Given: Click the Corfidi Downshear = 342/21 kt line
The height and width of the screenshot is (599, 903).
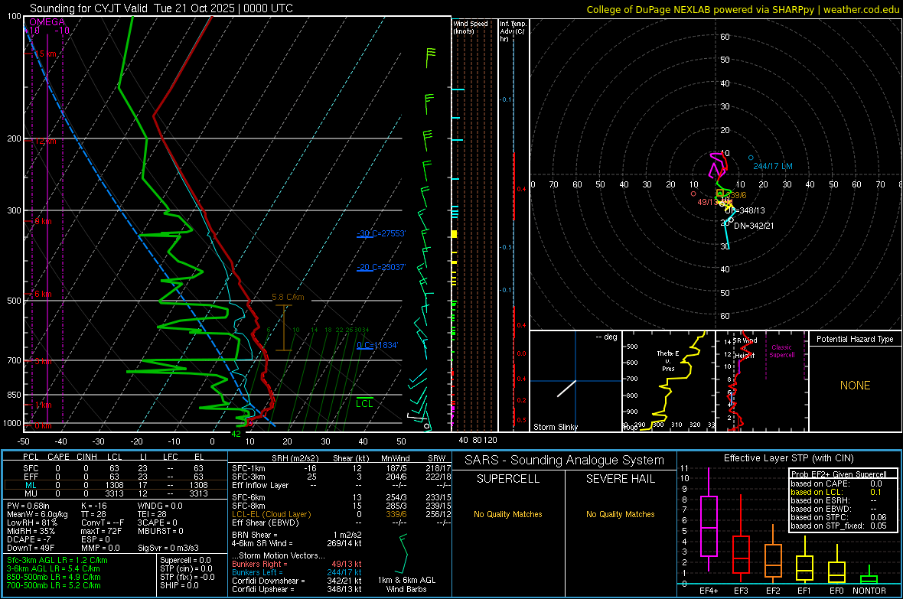Looking at the screenshot, I should coord(297,581).
